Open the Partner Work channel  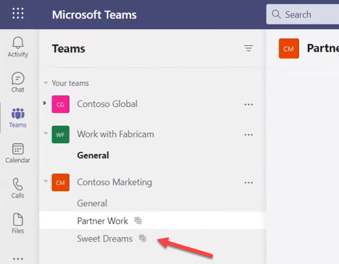(x=102, y=221)
